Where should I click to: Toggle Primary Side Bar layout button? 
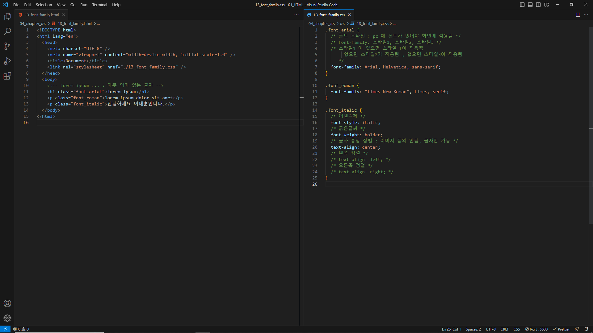coord(522,5)
